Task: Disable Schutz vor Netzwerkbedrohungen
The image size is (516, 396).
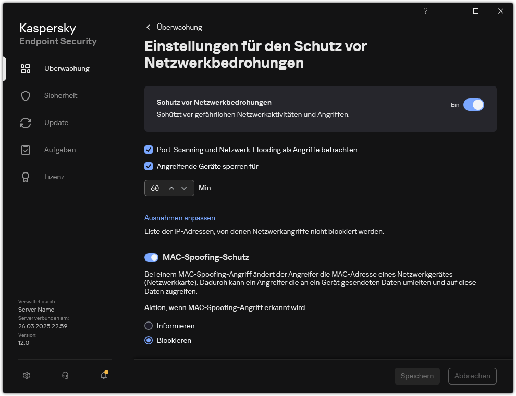Action: [x=473, y=105]
